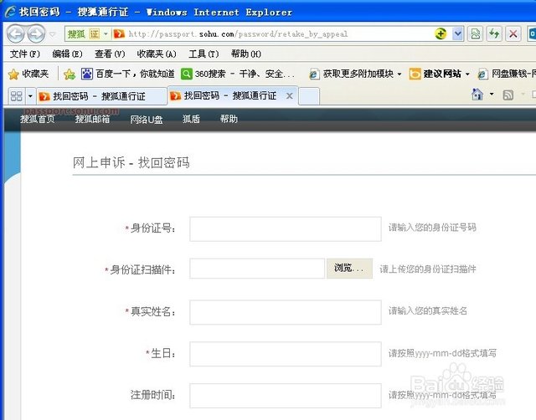Image resolution: width=536 pixels, height=420 pixels.
Task: Click the compatibility view page icon
Action: point(475,33)
